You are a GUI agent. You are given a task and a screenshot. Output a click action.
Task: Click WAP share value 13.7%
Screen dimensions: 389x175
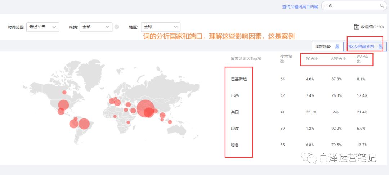coord(362,145)
